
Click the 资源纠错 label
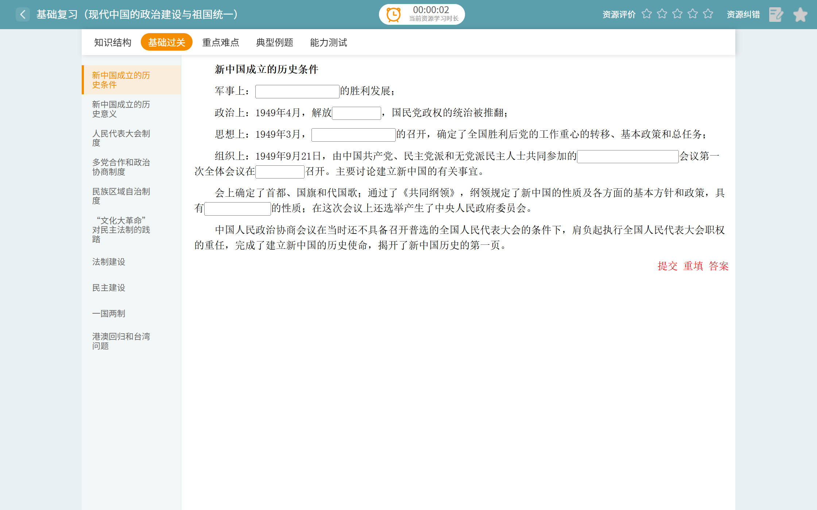tap(743, 15)
